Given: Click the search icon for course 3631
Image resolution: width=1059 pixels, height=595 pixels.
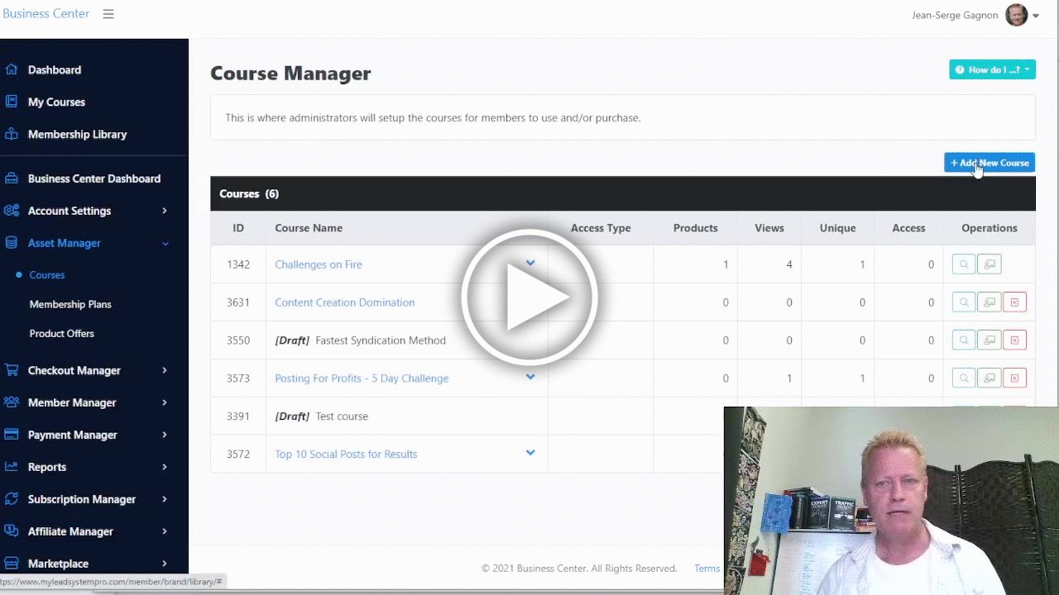Looking at the screenshot, I should tap(964, 302).
